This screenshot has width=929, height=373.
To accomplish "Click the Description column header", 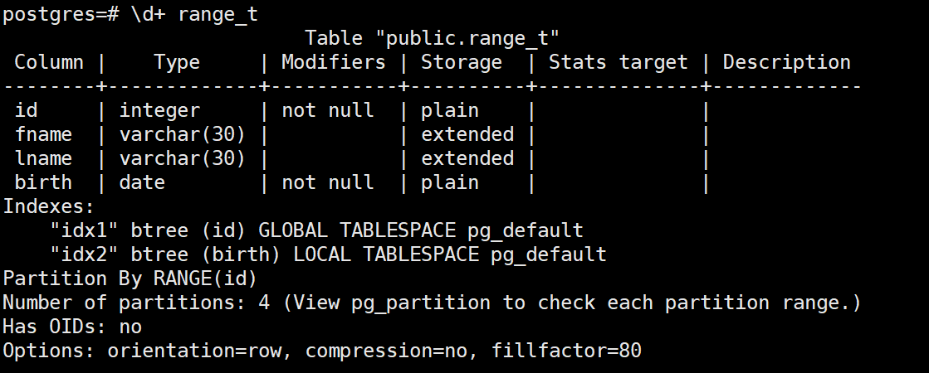I will (x=787, y=62).
